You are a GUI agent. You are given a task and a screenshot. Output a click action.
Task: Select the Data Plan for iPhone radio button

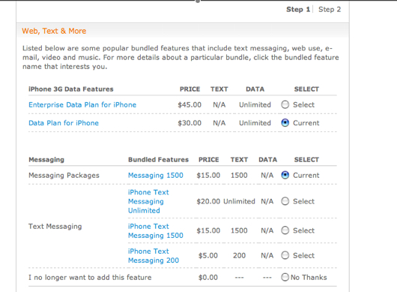point(285,123)
